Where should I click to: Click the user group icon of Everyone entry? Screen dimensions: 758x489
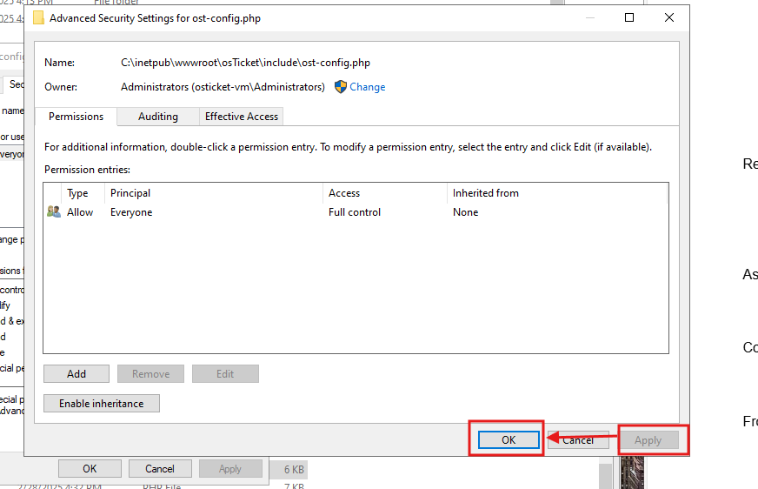(x=54, y=211)
